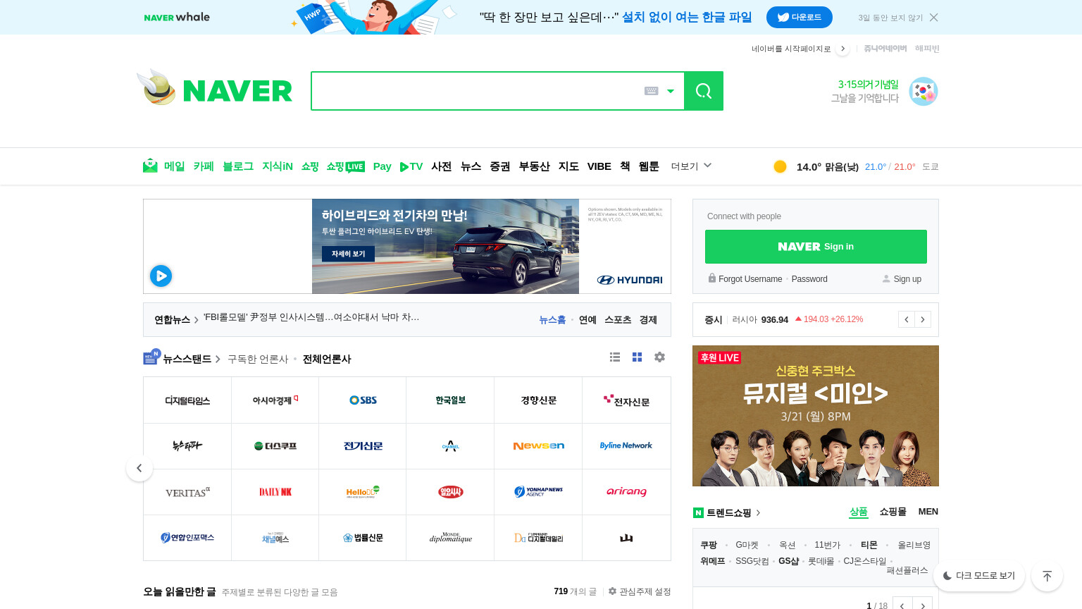Screen dimensions: 1082x609
Task: Open the 뉴스스탠드 heading link
Action: coord(187,359)
